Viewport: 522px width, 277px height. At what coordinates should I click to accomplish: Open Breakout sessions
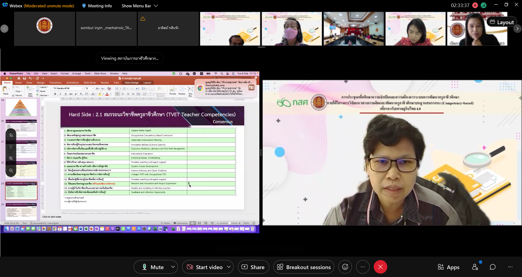304,267
